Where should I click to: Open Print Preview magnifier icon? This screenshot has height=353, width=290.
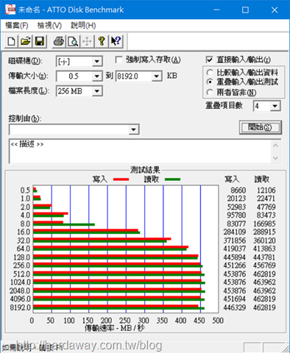(x=73, y=41)
